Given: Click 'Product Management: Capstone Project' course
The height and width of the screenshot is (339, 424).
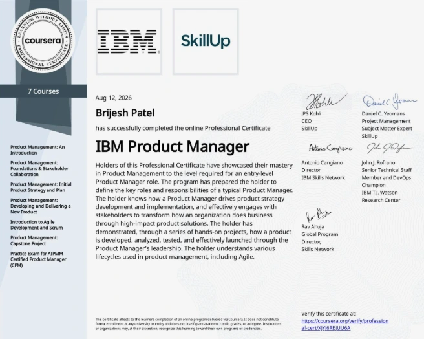Looking at the screenshot, I should click(34, 241).
